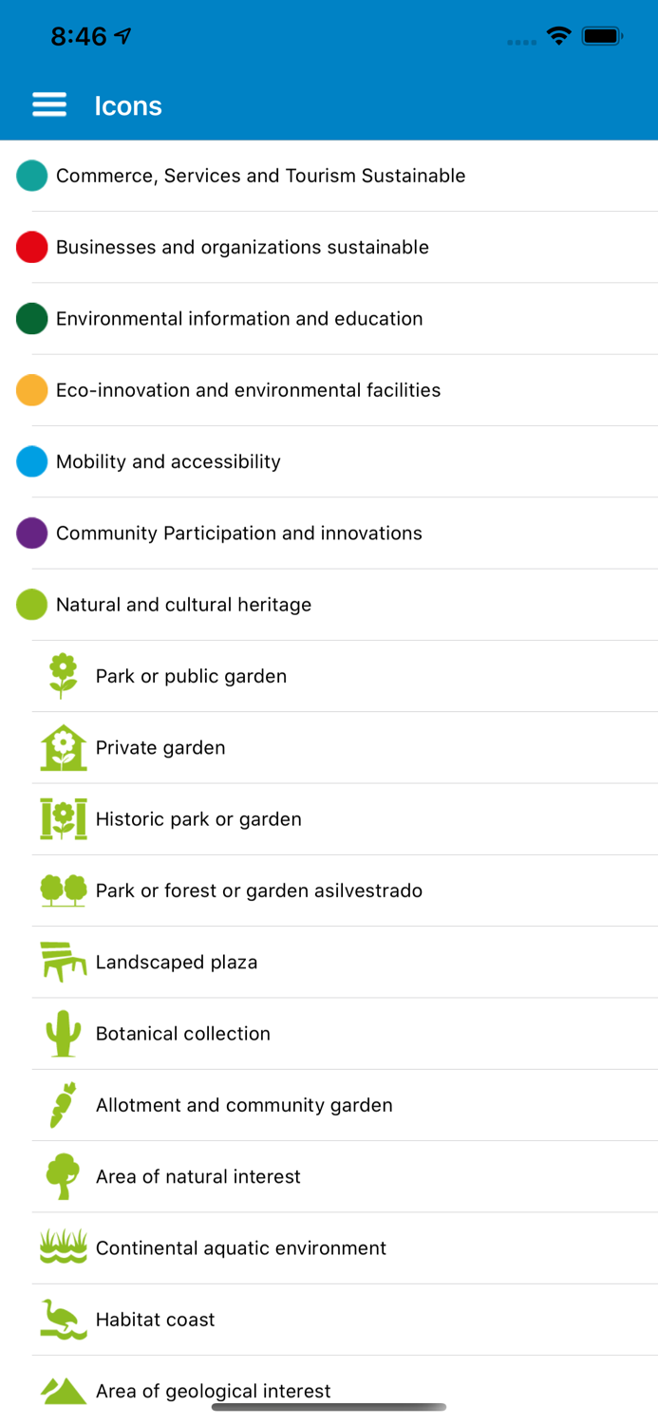
Task: Open the hamburger menu
Action: pyautogui.click(x=49, y=105)
